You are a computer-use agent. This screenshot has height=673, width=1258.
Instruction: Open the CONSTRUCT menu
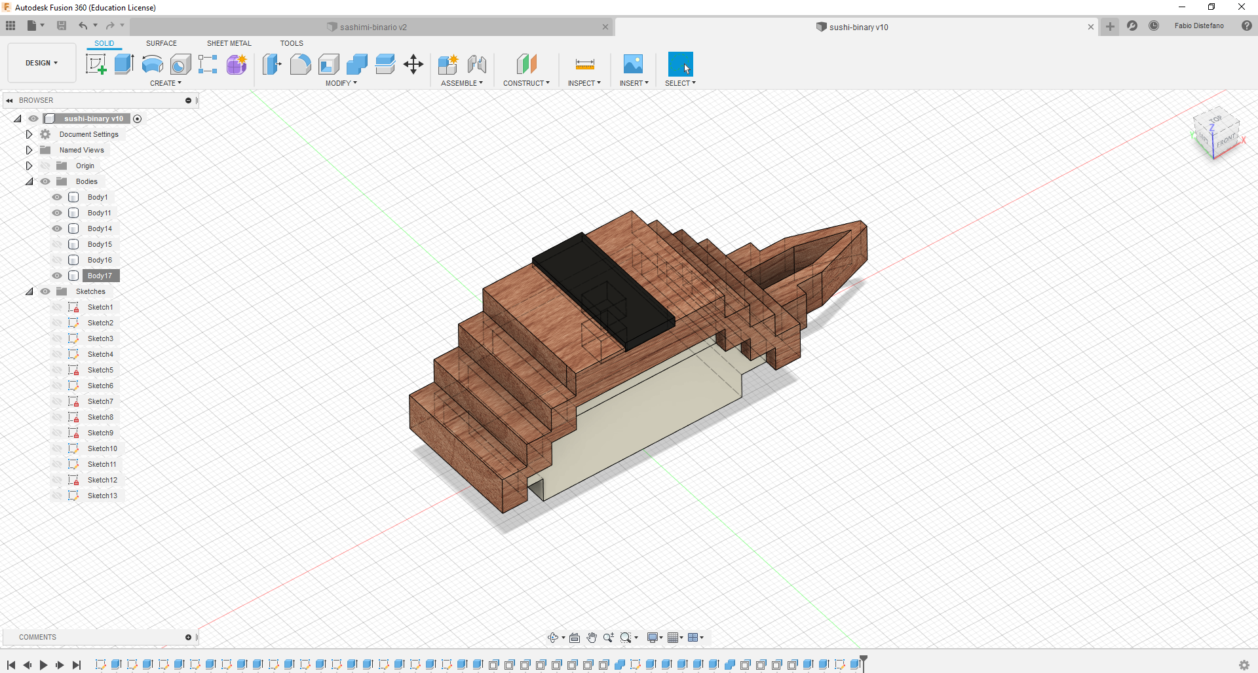click(525, 83)
